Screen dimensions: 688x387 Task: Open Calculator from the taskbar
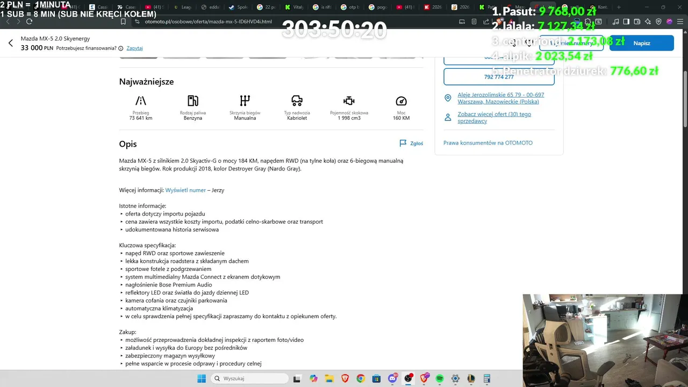click(x=487, y=378)
